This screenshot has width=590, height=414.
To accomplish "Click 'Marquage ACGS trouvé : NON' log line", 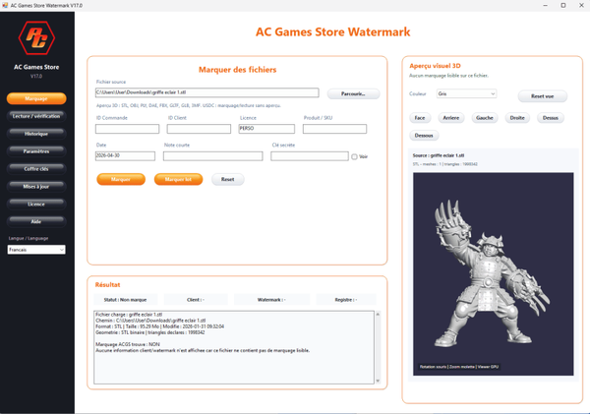I will pyautogui.click(x=128, y=344).
